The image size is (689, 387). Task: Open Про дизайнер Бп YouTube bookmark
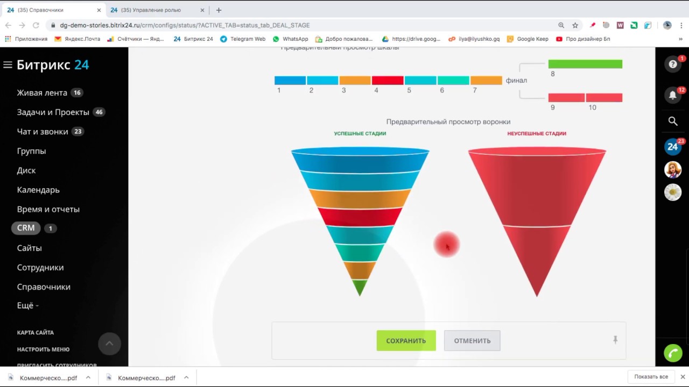[583, 39]
